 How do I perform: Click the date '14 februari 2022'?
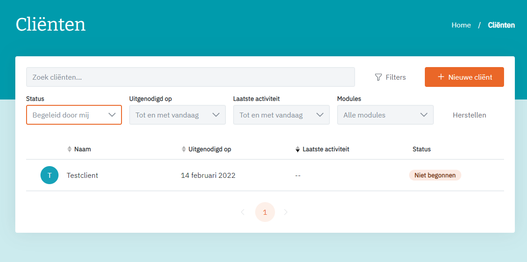[208, 175]
